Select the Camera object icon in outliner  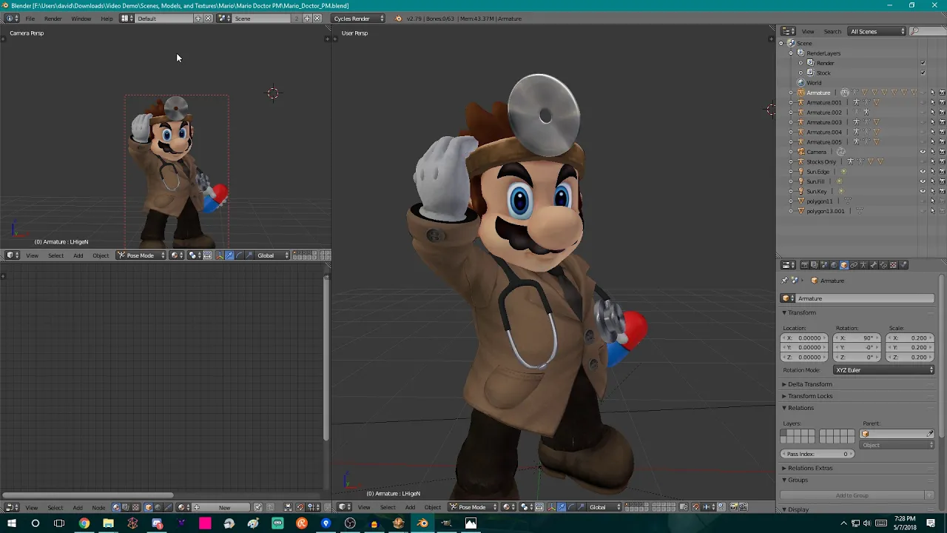pyautogui.click(x=801, y=152)
